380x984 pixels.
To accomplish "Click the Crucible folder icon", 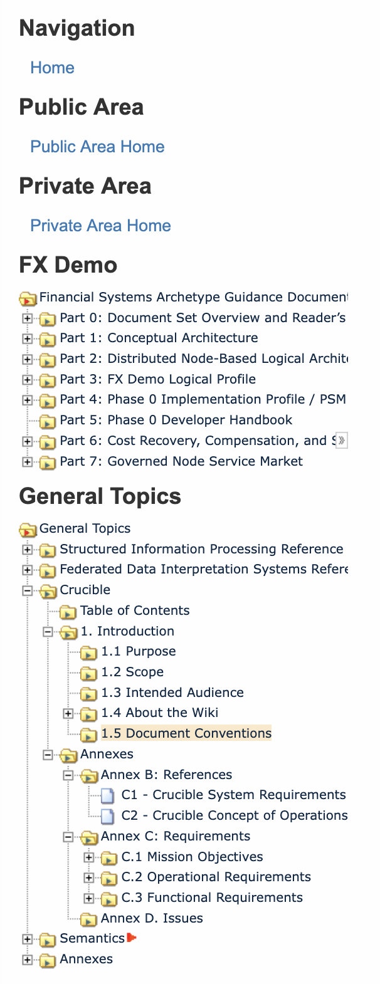I will (x=48, y=591).
